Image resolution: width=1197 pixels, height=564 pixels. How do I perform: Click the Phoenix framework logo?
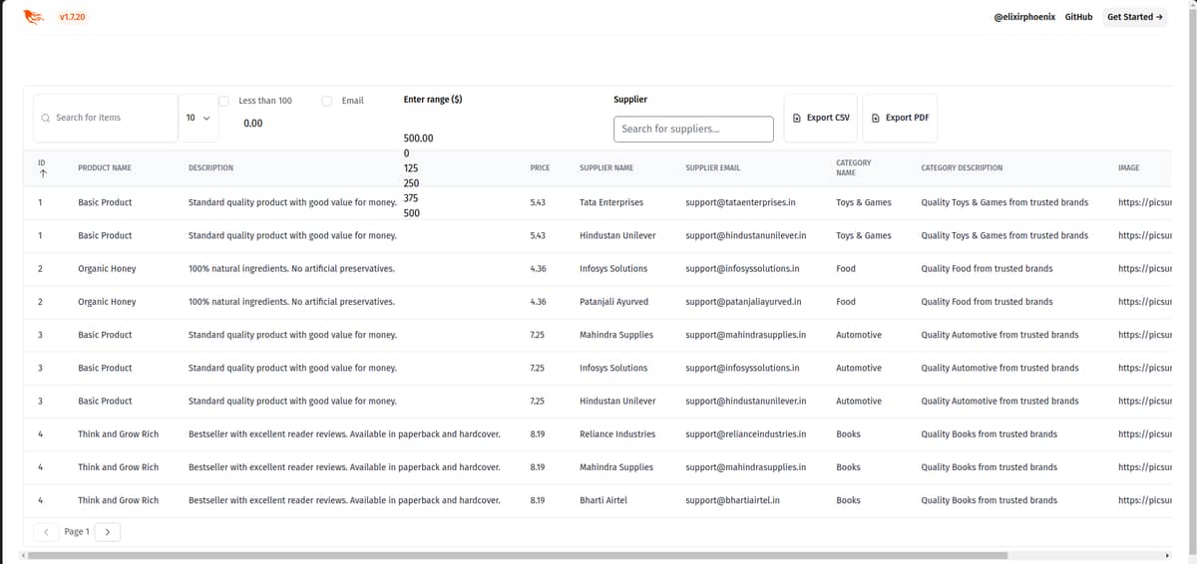(x=34, y=16)
